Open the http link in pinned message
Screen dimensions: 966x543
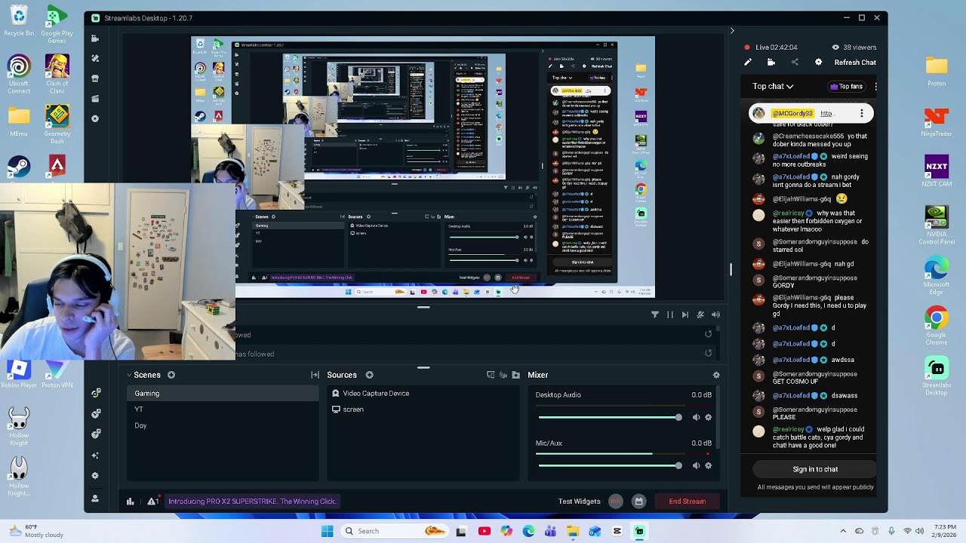click(826, 114)
